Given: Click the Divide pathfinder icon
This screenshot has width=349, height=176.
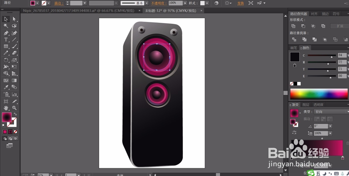Looking at the screenshot, I should pos(294,39).
